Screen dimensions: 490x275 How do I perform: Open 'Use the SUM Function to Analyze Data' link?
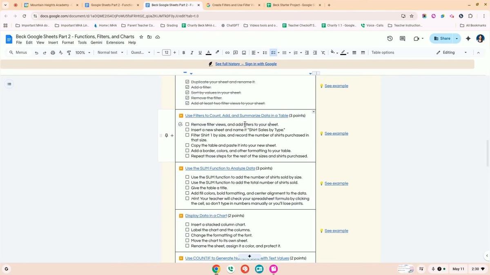tap(220, 169)
